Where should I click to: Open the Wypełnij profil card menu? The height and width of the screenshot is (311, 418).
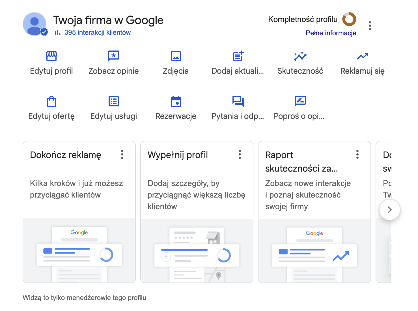[x=240, y=154]
